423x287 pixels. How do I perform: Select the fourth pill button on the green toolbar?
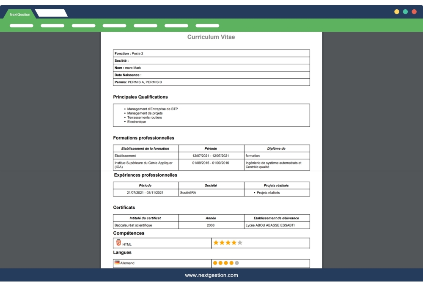114,25
